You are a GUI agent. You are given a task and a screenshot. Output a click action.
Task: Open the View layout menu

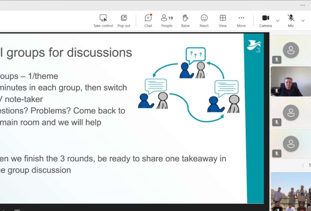click(223, 20)
